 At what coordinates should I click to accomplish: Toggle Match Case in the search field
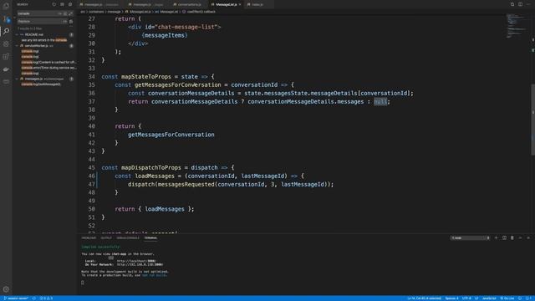coord(59,13)
